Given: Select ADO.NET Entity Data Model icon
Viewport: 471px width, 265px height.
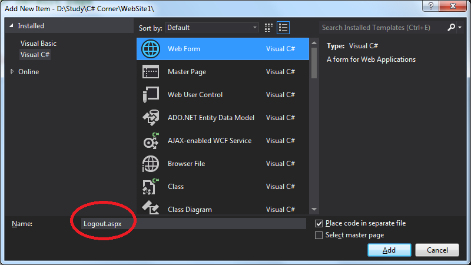Looking at the screenshot, I should point(151,118).
